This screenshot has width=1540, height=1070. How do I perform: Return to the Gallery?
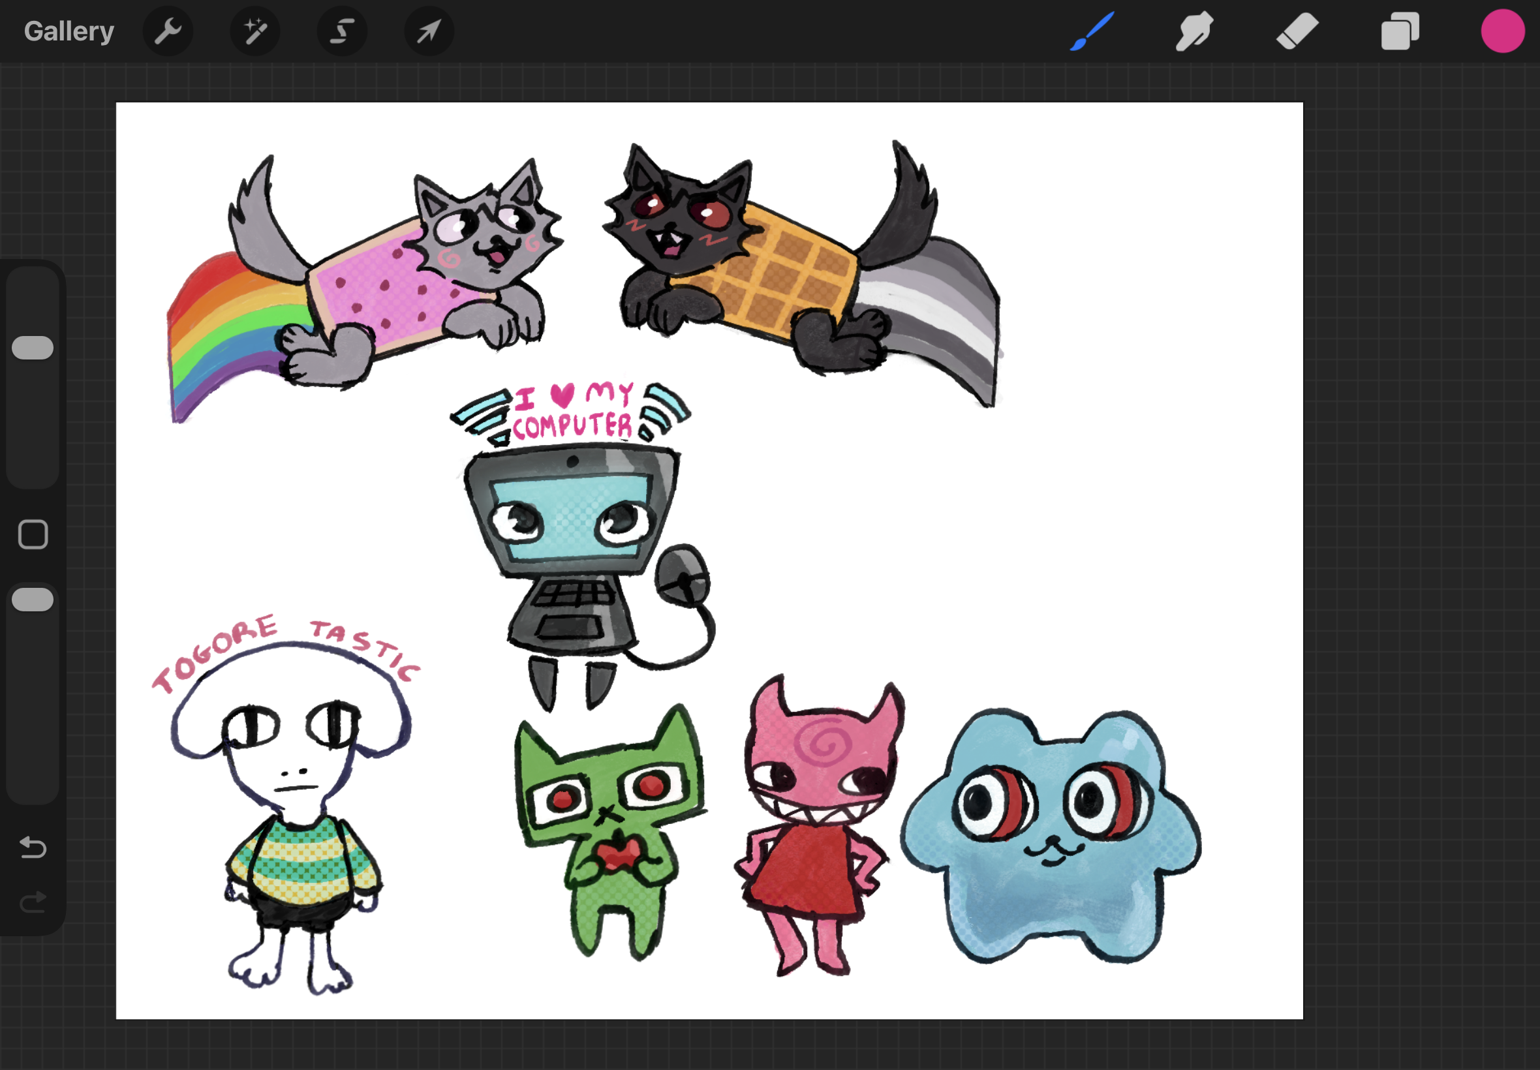[69, 31]
